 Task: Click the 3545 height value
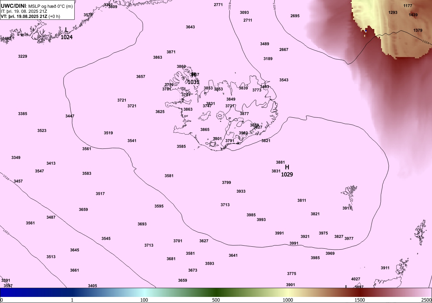[106, 239]
